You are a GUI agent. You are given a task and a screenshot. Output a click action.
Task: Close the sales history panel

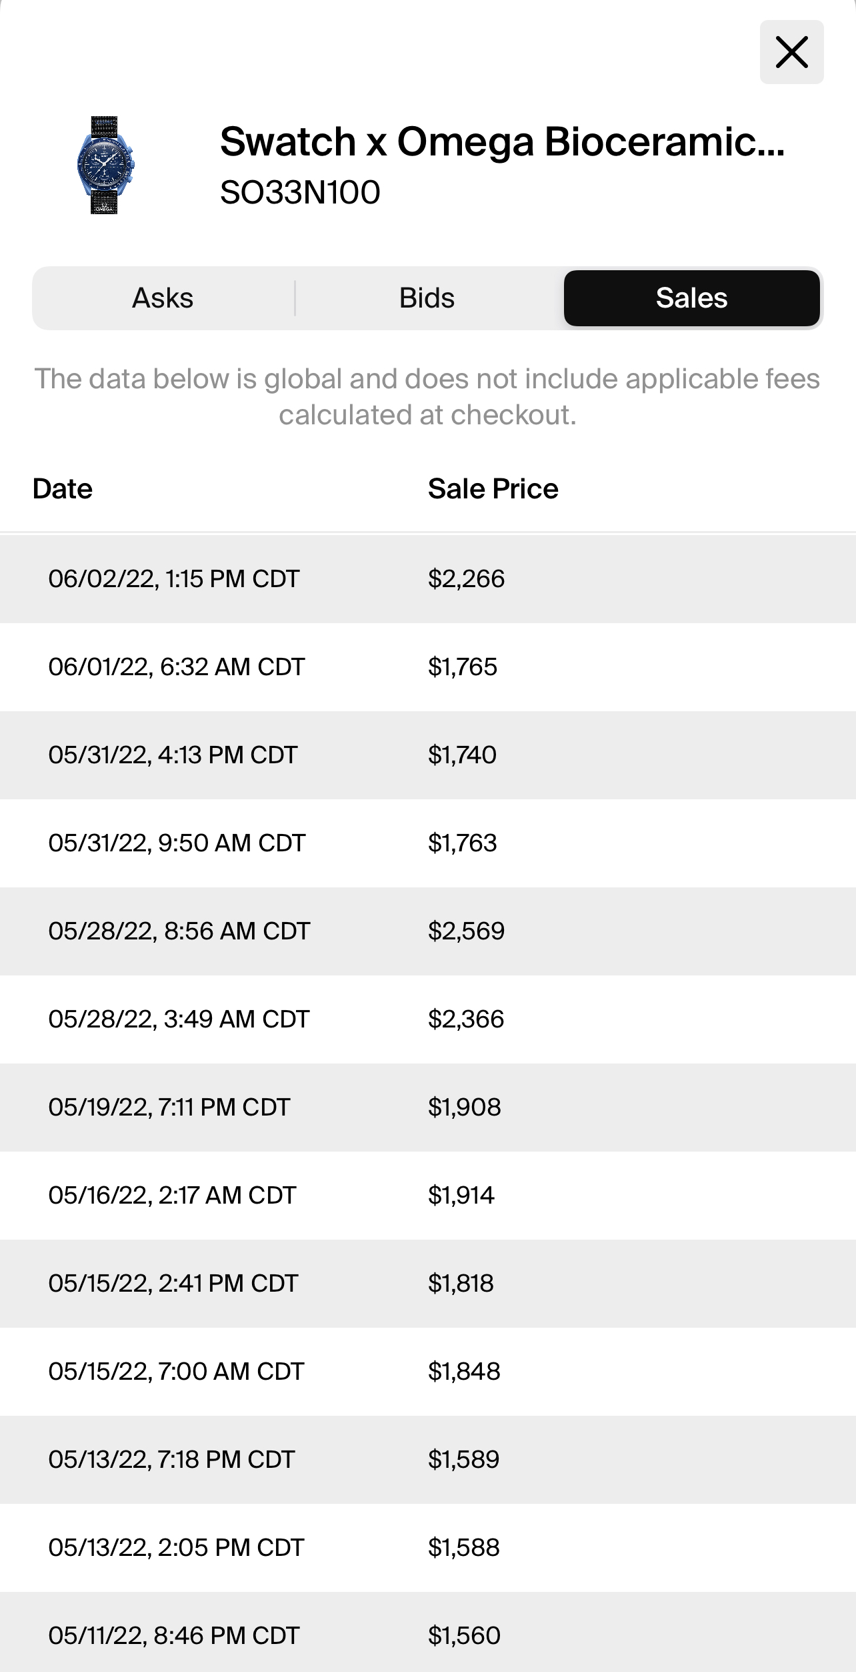[x=791, y=52]
